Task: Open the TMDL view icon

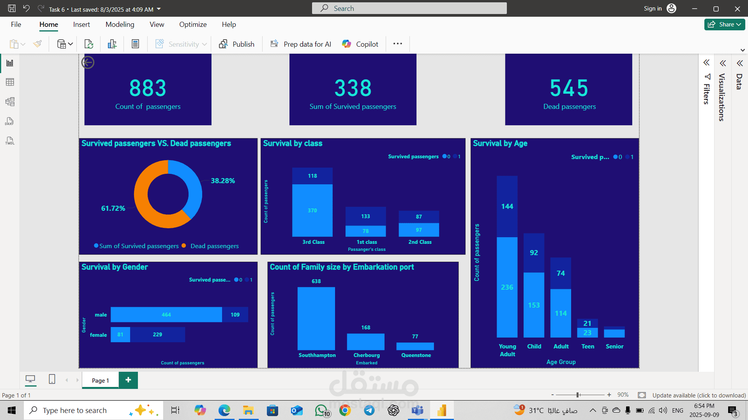Action: [x=10, y=141]
